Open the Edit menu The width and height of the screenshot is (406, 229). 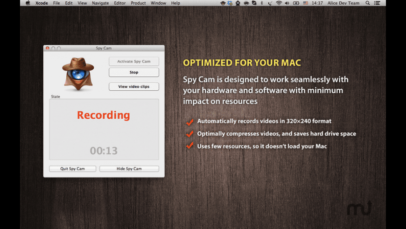69,3
